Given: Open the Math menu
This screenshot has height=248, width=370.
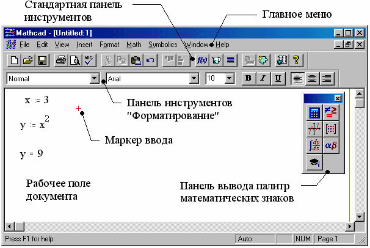Looking at the screenshot, I should tap(134, 45).
